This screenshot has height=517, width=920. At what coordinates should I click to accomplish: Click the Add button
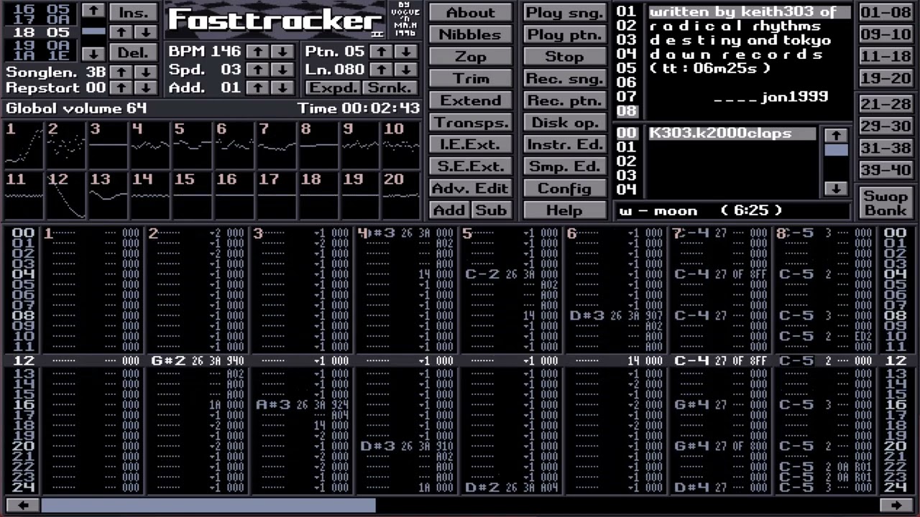[x=449, y=210]
